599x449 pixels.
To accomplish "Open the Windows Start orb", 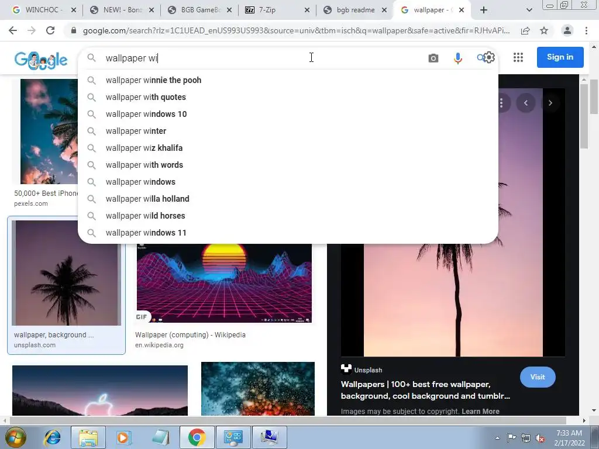I will pyautogui.click(x=16, y=437).
